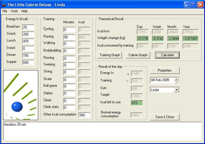Focus the Cycling minutes field
The width and height of the screenshot is (205, 144).
coord(69,30)
